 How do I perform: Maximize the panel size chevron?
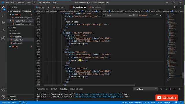click(175, 89)
